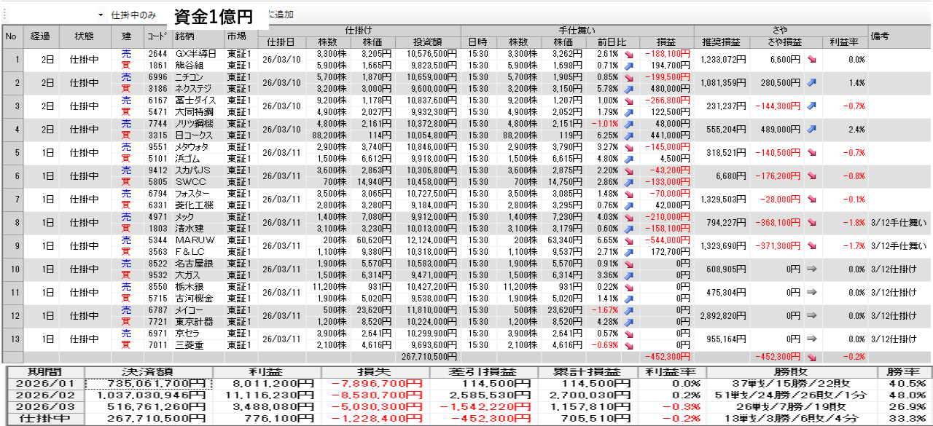Click the 損益 column header
This screenshot has height=426, width=933.
665,42
